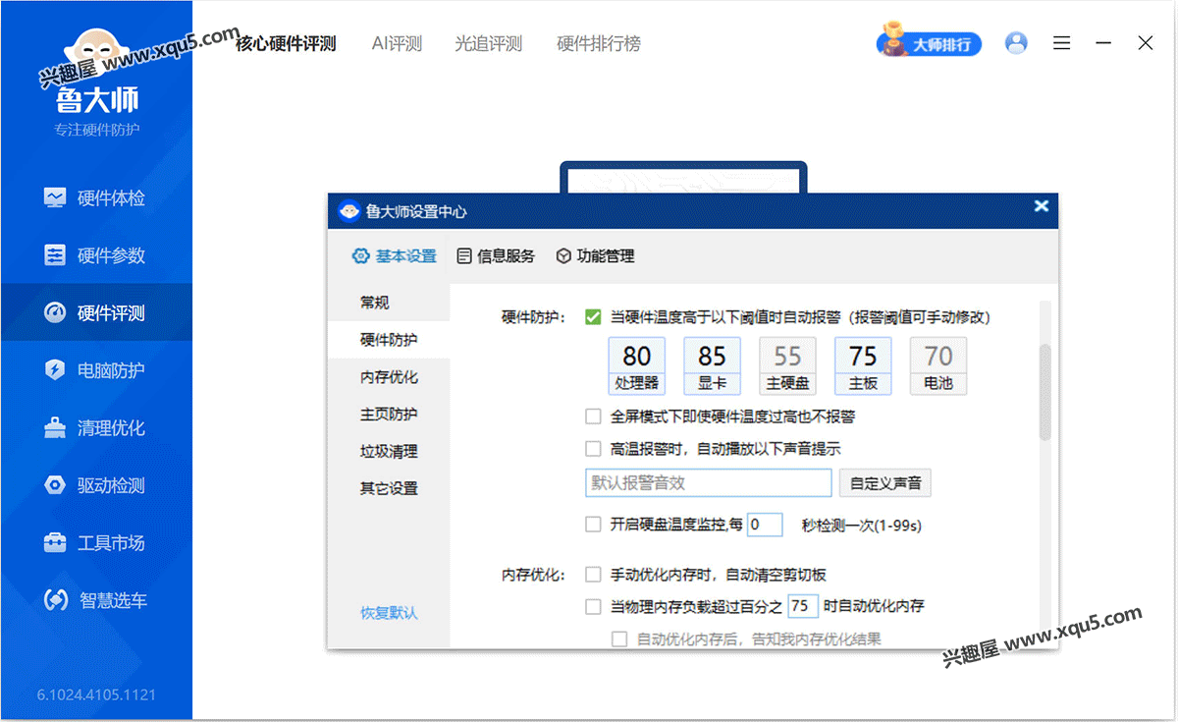Screen dimensions: 1178x722
Task: Open 驱动检测 sidebar item
Action: point(96,485)
